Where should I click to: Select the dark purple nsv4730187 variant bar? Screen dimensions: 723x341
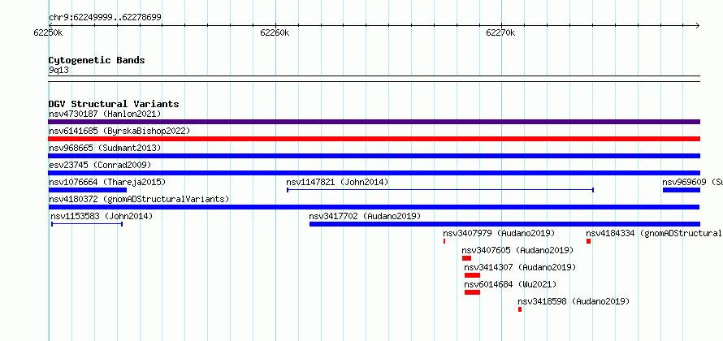pos(374,122)
